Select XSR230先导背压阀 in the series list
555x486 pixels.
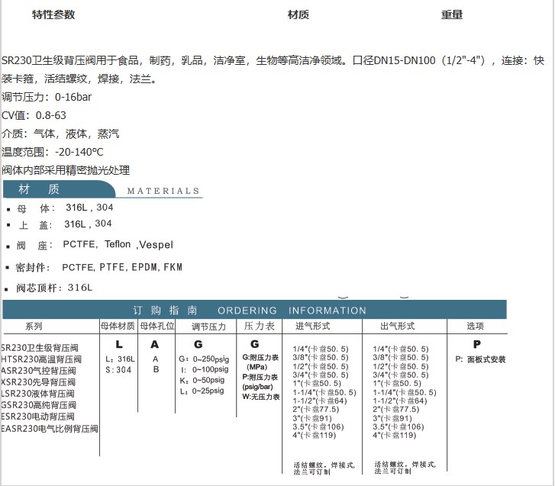click(x=38, y=382)
